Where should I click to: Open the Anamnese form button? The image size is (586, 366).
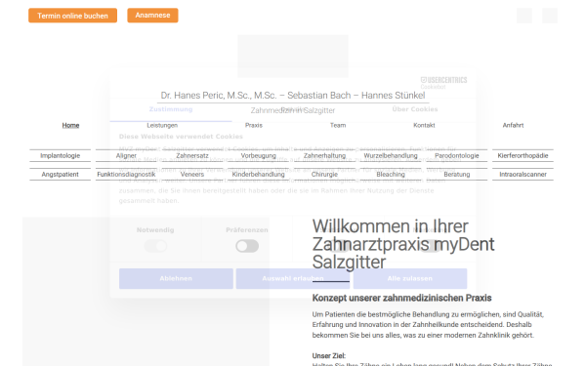152,16
